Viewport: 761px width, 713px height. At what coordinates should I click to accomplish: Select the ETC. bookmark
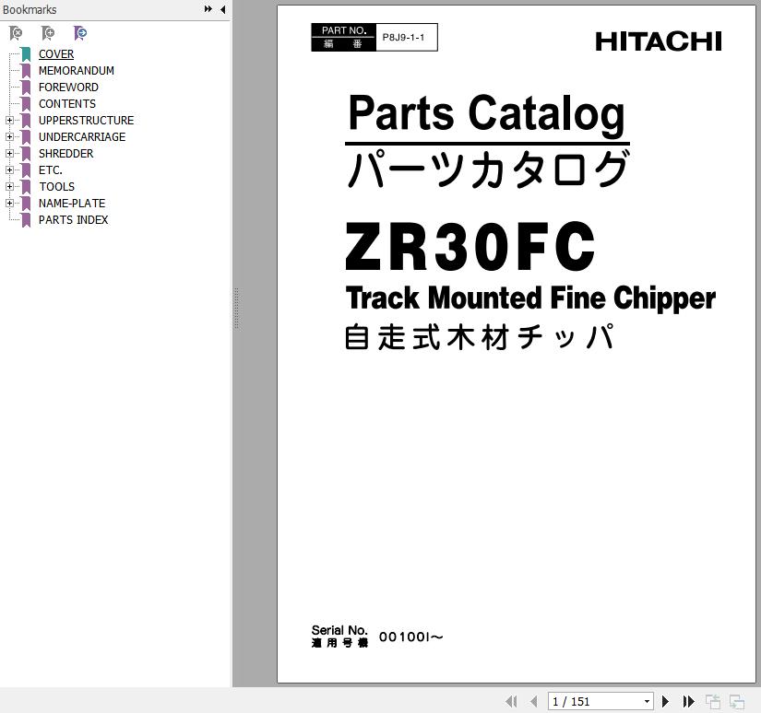51,170
